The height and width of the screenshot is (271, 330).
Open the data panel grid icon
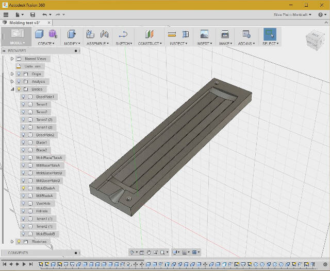pyautogui.click(x=6, y=15)
